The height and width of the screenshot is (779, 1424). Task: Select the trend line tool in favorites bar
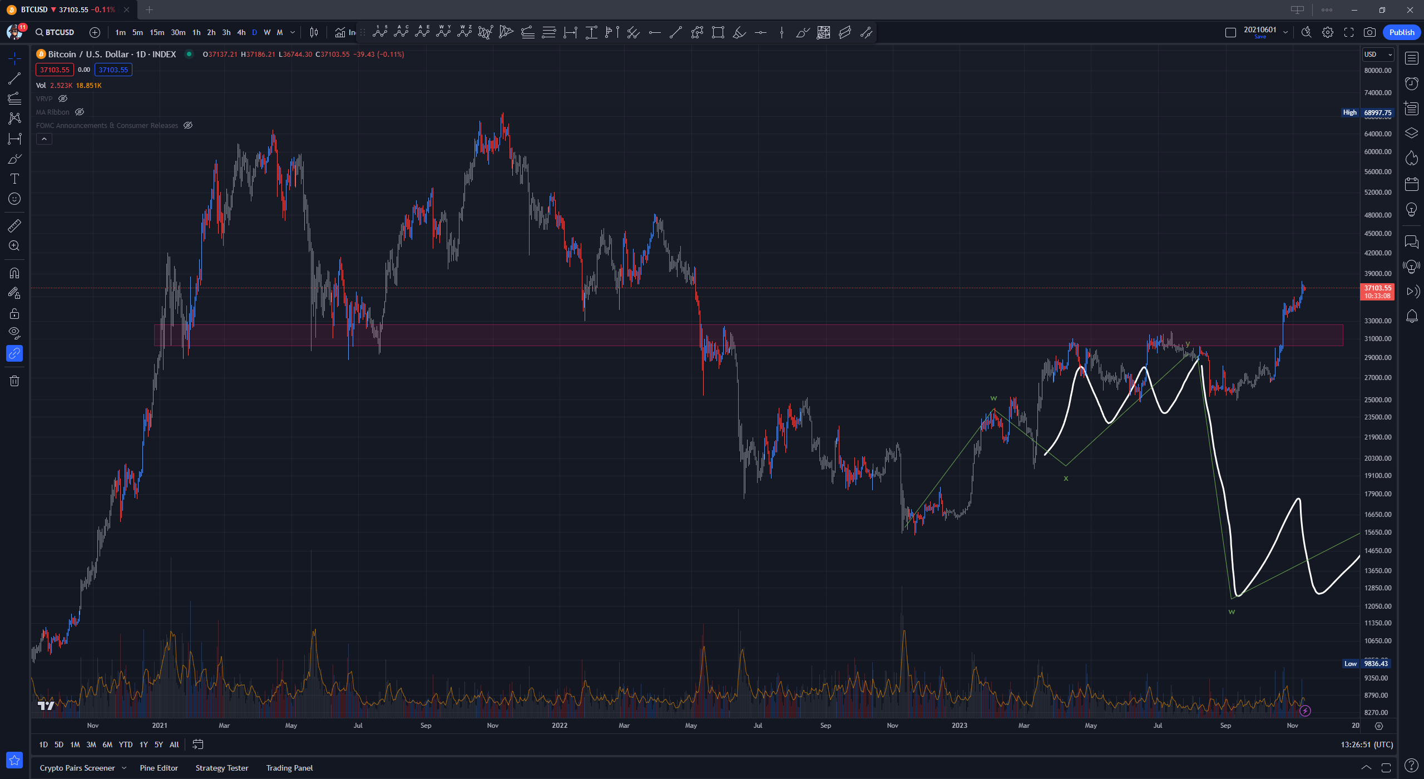click(676, 32)
